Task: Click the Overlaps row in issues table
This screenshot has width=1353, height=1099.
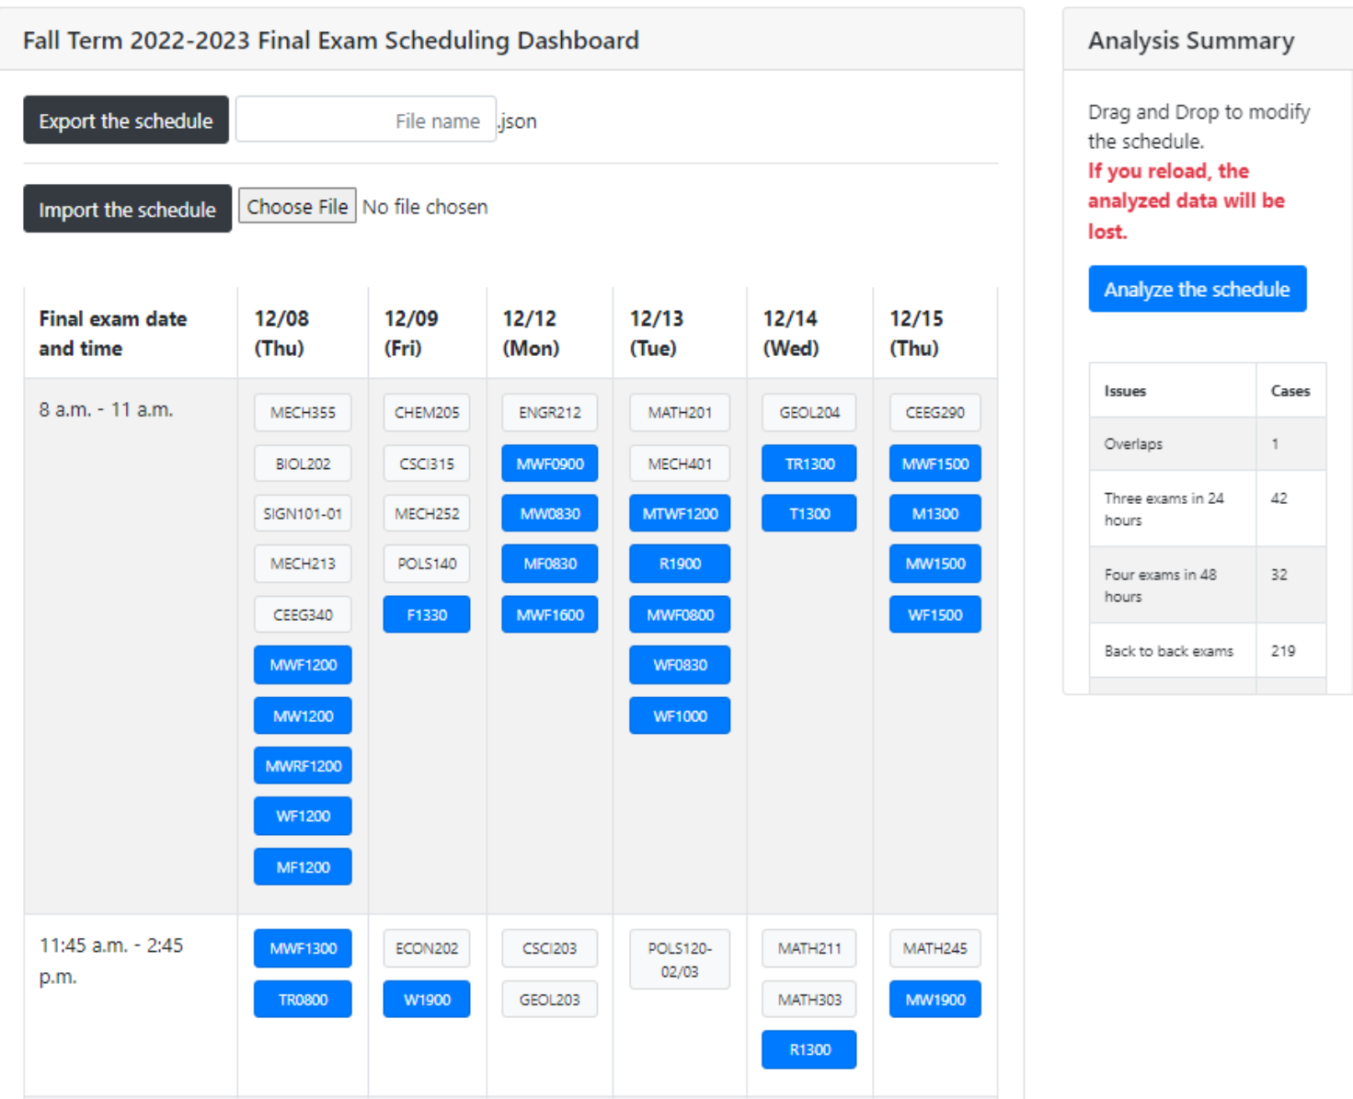Action: (x=1207, y=444)
